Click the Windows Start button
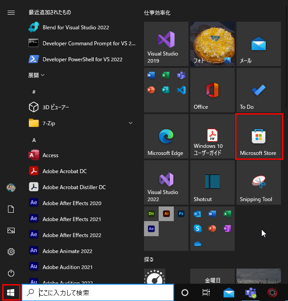 (11, 293)
